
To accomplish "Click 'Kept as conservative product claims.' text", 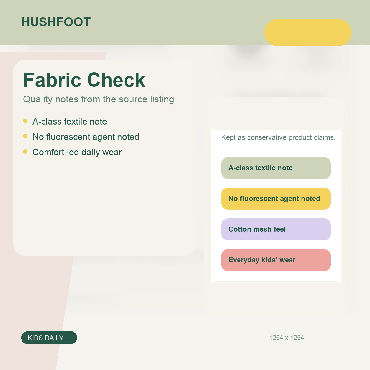I will (x=278, y=137).
